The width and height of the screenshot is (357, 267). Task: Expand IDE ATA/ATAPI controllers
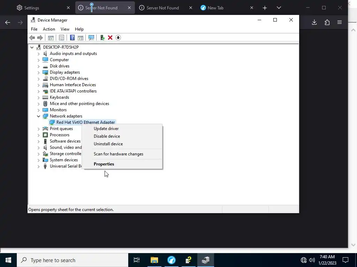tap(38, 91)
